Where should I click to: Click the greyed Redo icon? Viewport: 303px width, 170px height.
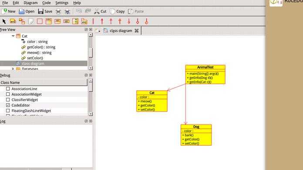(88, 11)
